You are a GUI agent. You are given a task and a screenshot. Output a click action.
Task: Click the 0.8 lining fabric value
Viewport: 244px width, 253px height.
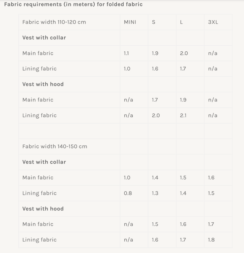128,193
